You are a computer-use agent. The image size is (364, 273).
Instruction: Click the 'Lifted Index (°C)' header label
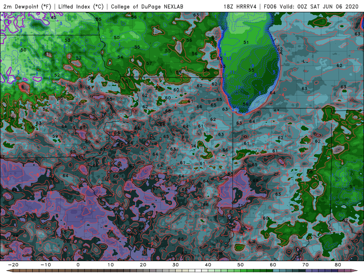81,7
